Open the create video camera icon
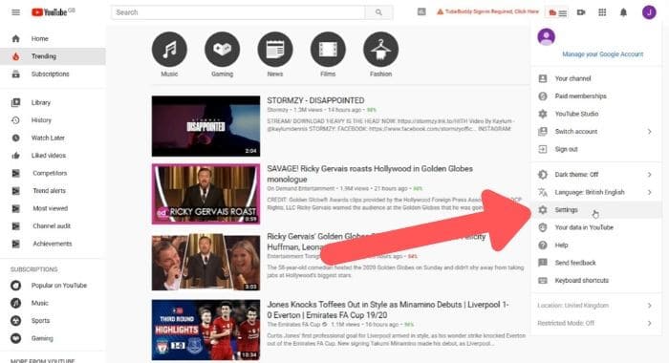The width and height of the screenshot is (669, 363). pos(581,12)
